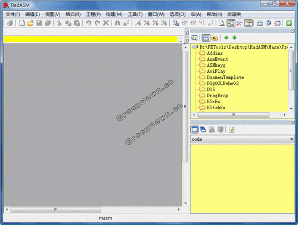Viewport: 298px width, 225px height.
Task: Open the 格式(R) menu
Action: (73, 14)
